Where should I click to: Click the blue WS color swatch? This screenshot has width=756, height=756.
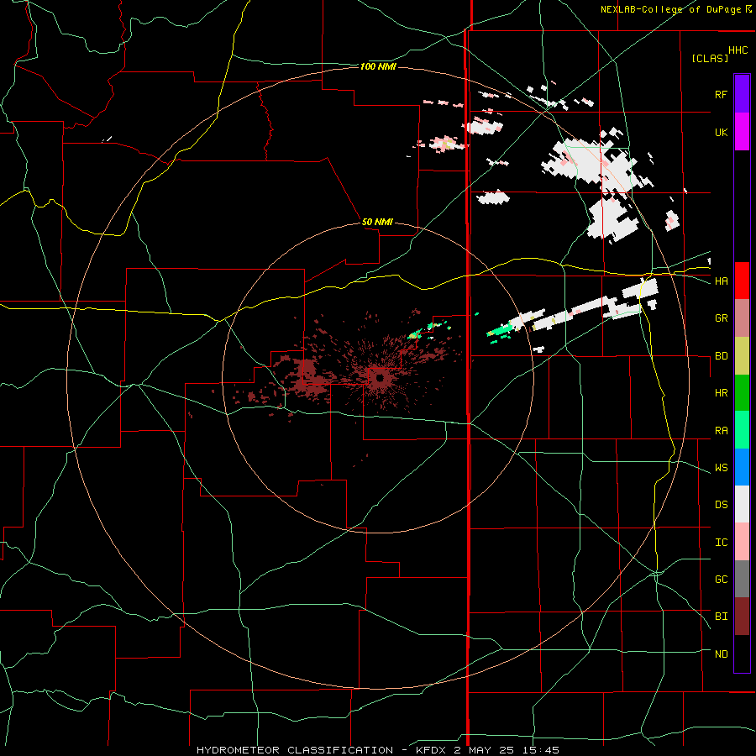(742, 467)
